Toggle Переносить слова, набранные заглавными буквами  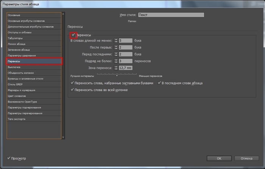tap(73, 83)
